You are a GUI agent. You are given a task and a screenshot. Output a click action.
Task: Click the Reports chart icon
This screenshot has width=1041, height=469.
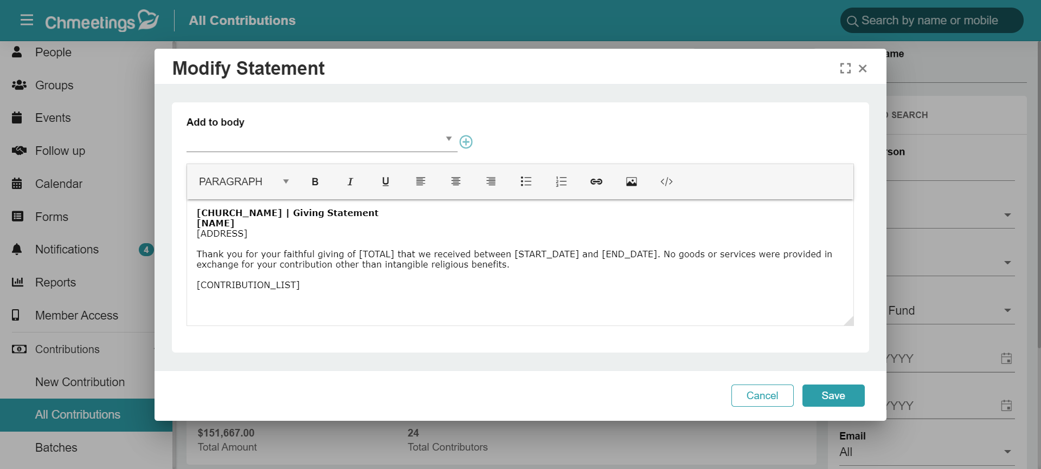pos(17,282)
